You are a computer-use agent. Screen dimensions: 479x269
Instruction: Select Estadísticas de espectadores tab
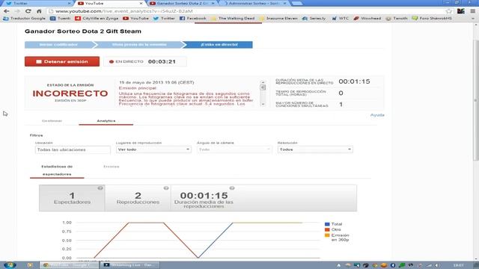(57, 170)
